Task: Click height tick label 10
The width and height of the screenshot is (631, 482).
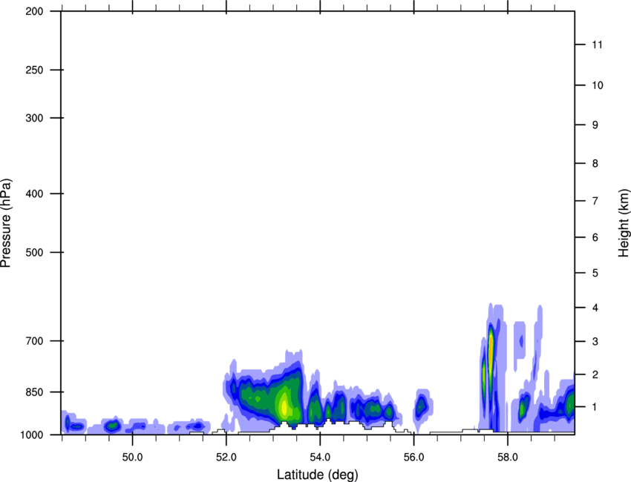Action: click(x=597, y=85)
